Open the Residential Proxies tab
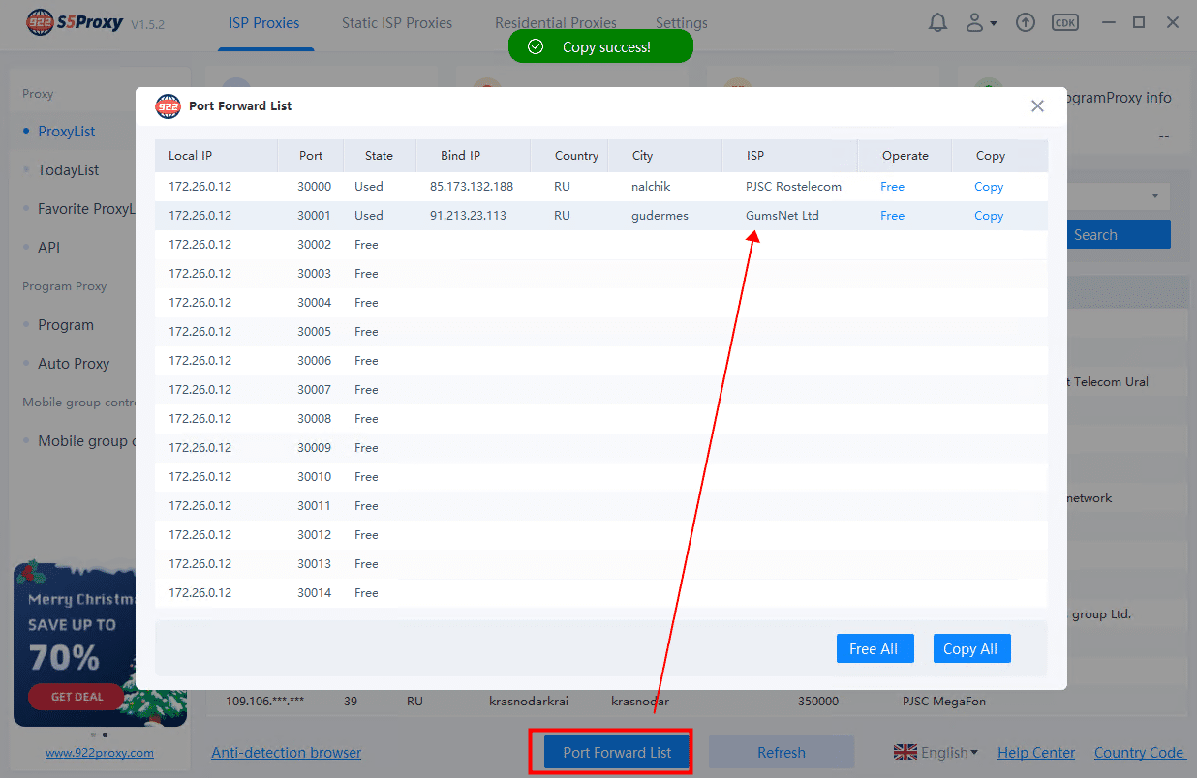 point(555,23)
